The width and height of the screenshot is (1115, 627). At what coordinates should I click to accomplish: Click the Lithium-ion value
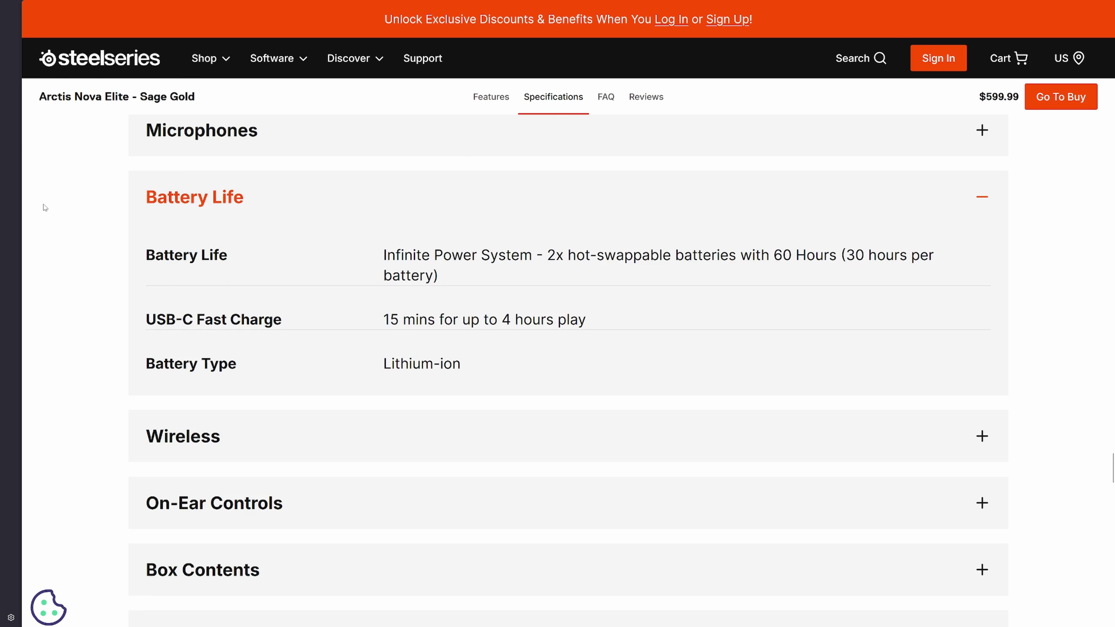pos(421,363)
